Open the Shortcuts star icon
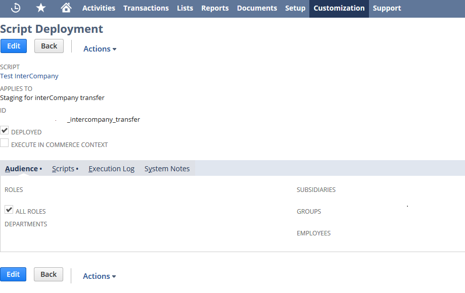465x293 pixels. [41, 8]
